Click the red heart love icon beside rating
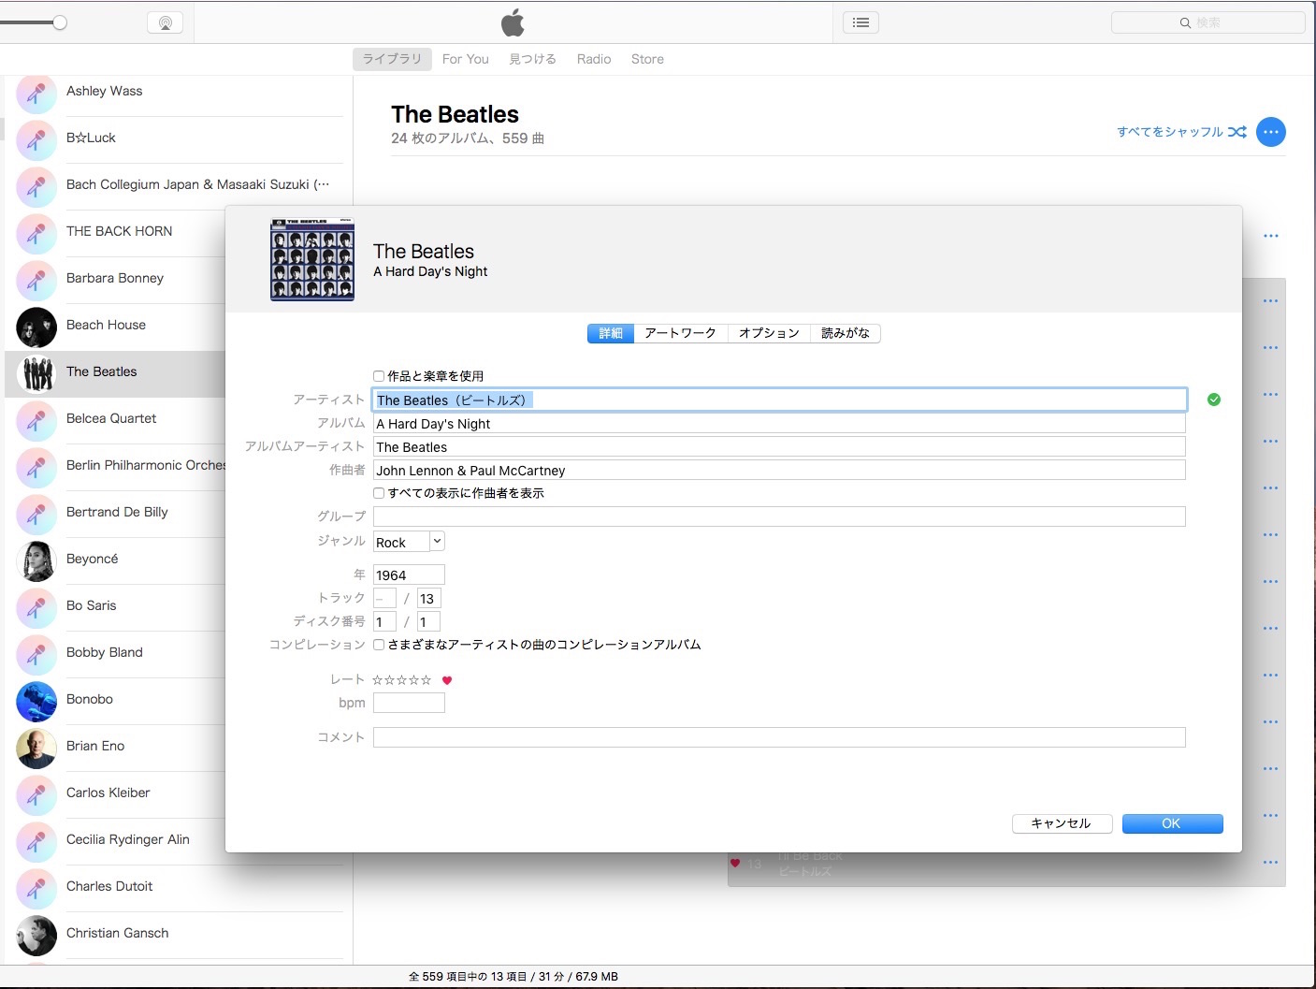This screenshot has height=989, width=1316. [447, 680]
